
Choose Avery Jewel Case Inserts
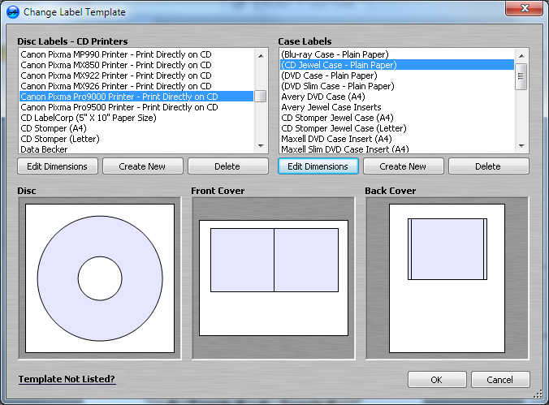click(x=397, y=107)
